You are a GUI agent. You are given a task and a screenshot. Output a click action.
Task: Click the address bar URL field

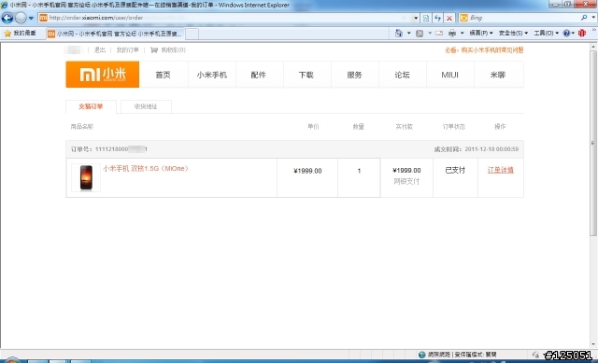coord(225,18)
